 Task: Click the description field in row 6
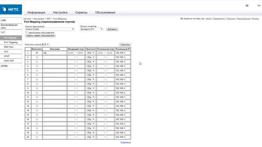(54, 75)
